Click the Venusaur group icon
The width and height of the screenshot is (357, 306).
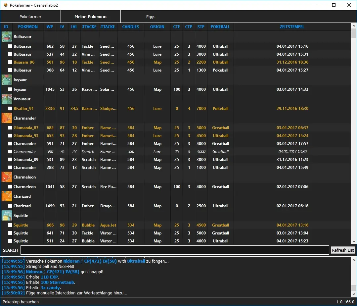click(x=7, y=99)
